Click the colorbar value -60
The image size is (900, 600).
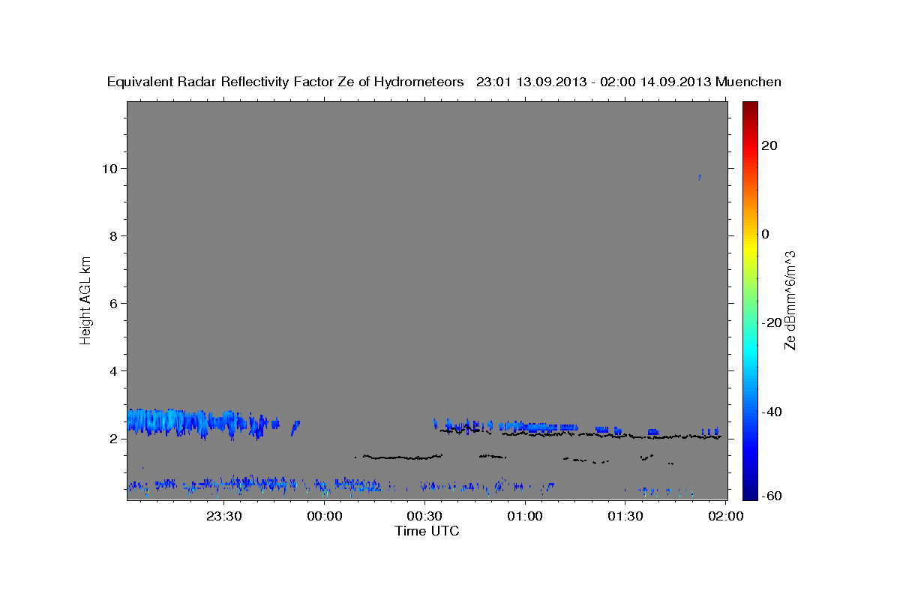(x=772, y=496)
